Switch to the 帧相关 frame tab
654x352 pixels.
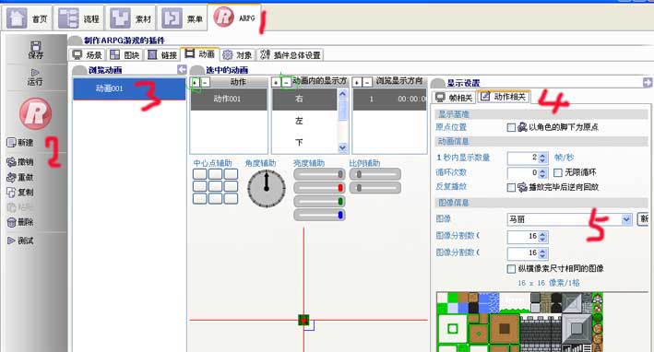coord(454,97)
